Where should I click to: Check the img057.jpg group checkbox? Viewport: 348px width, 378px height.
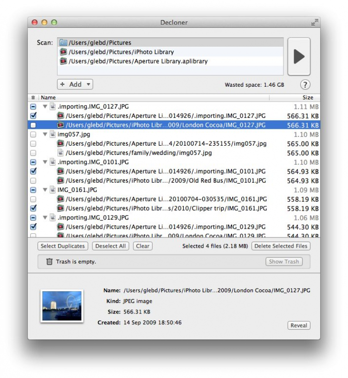(x=33, y=135)
